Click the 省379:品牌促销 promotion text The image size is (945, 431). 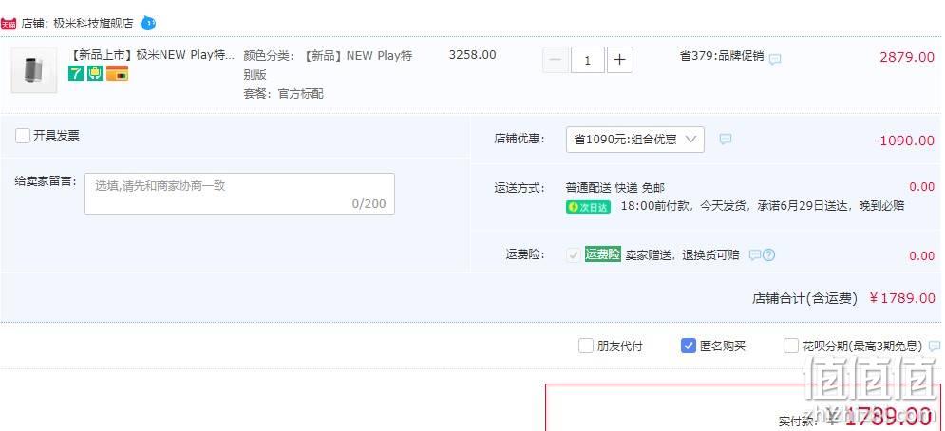coord(722,56)
